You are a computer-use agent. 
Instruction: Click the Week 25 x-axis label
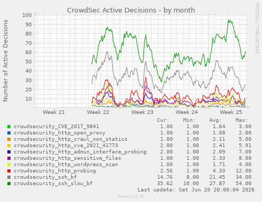click(231, 112)
